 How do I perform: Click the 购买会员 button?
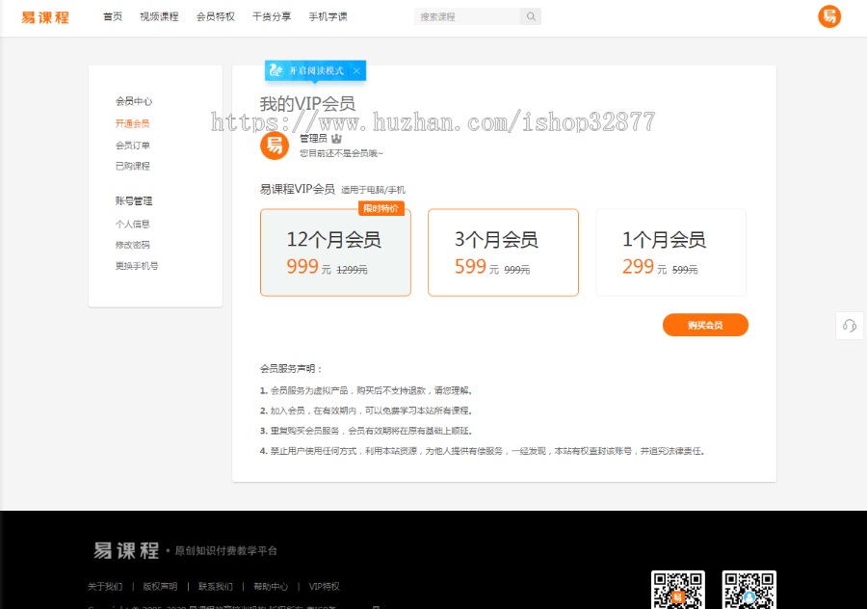(x=705, y=326)
